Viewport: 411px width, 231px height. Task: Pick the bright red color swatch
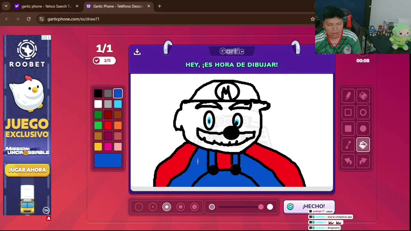point(108,125)
